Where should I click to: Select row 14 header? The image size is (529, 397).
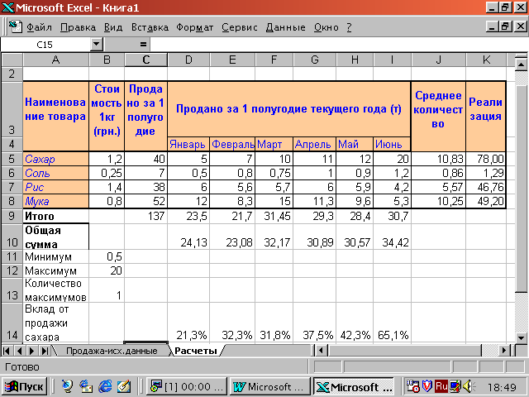pyautogui.click(x=12, y=323)
